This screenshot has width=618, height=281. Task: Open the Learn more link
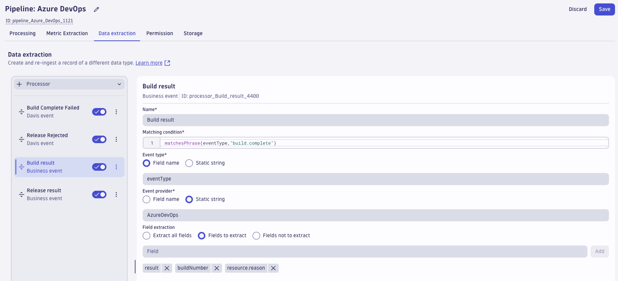click(149, 63)
